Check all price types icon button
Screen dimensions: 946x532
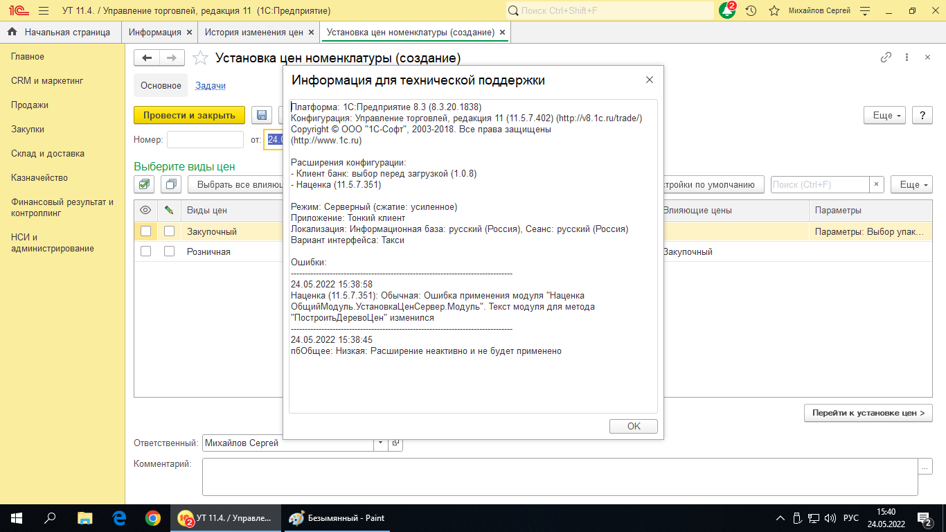tap(144, 184)
